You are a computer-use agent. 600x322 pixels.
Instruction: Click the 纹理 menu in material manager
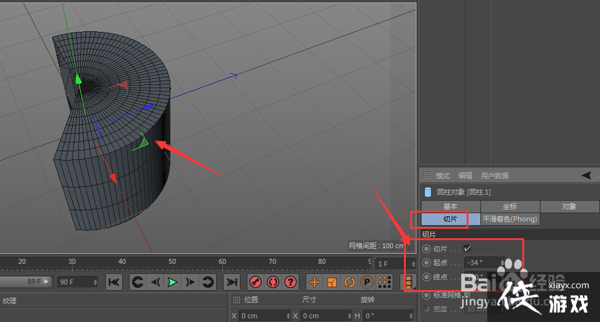coord(9,301)
